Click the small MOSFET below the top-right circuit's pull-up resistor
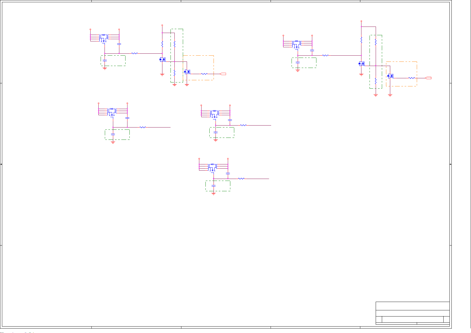 click(x=361, y=64)
